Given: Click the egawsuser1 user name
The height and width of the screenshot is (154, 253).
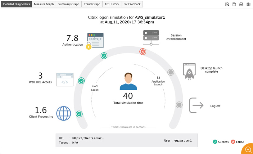Looking at the screenshot, I should click(x=183, y=140).
